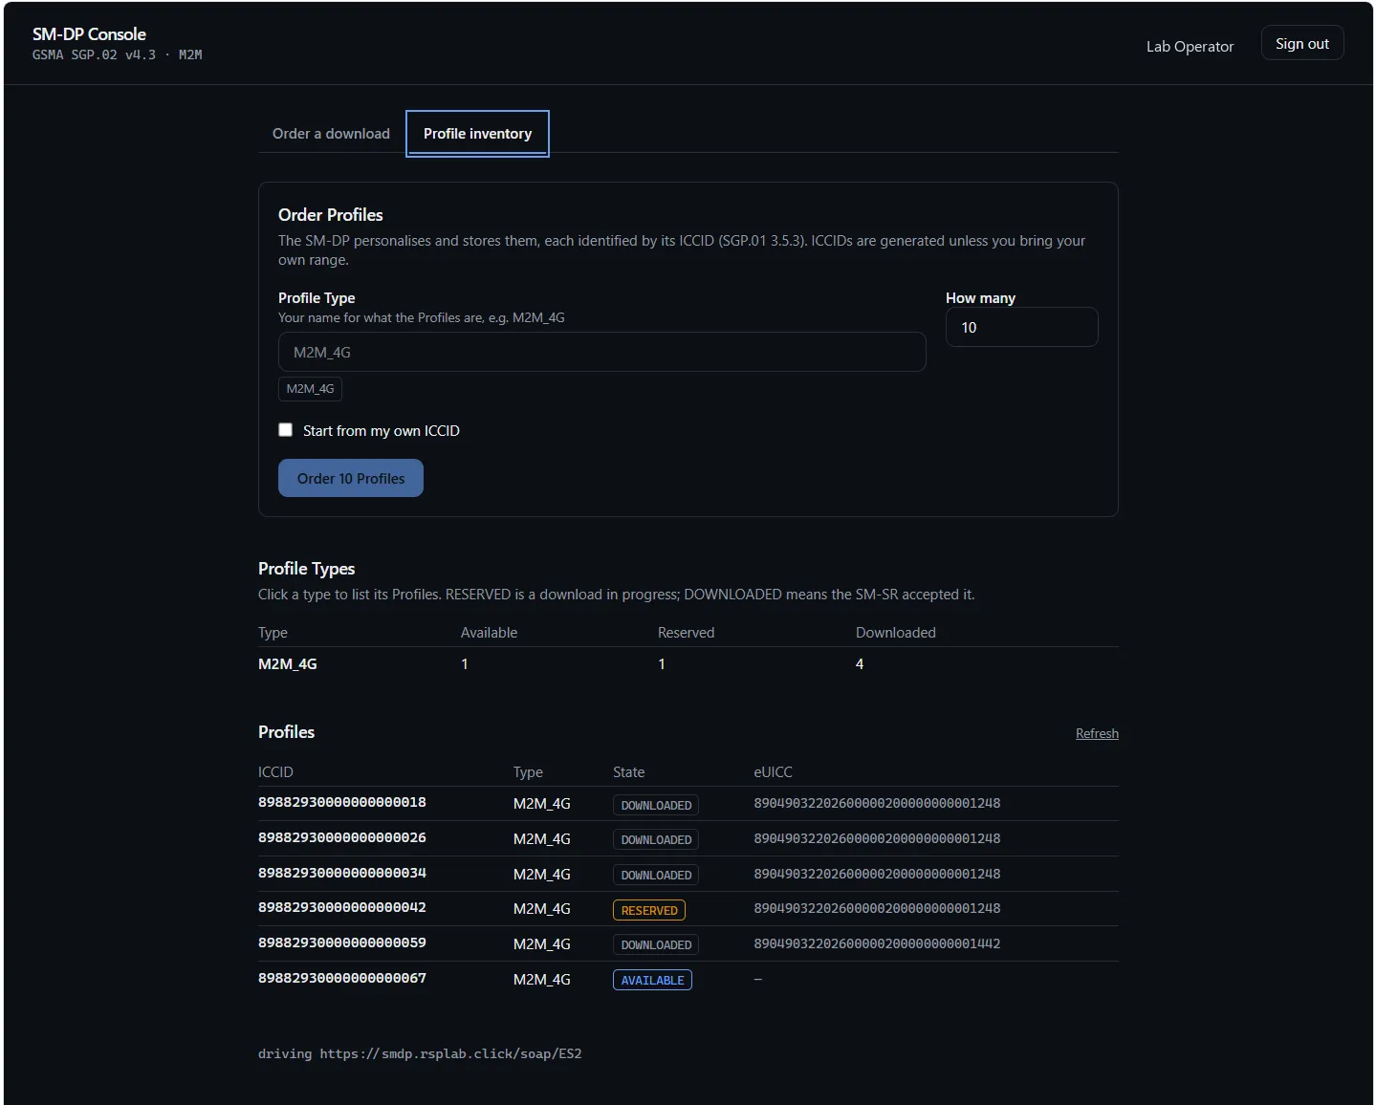Screen dimensions: 1376x1105
Task: Select ICCID 89882930000000000067
Action: coord(342,979)
